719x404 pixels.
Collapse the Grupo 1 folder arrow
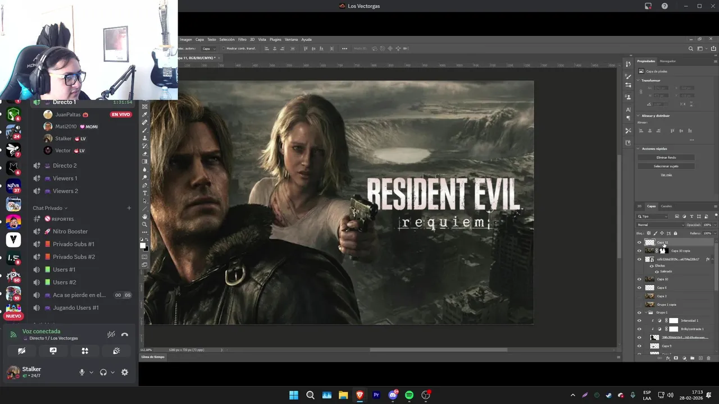click(x=646, y=313)
